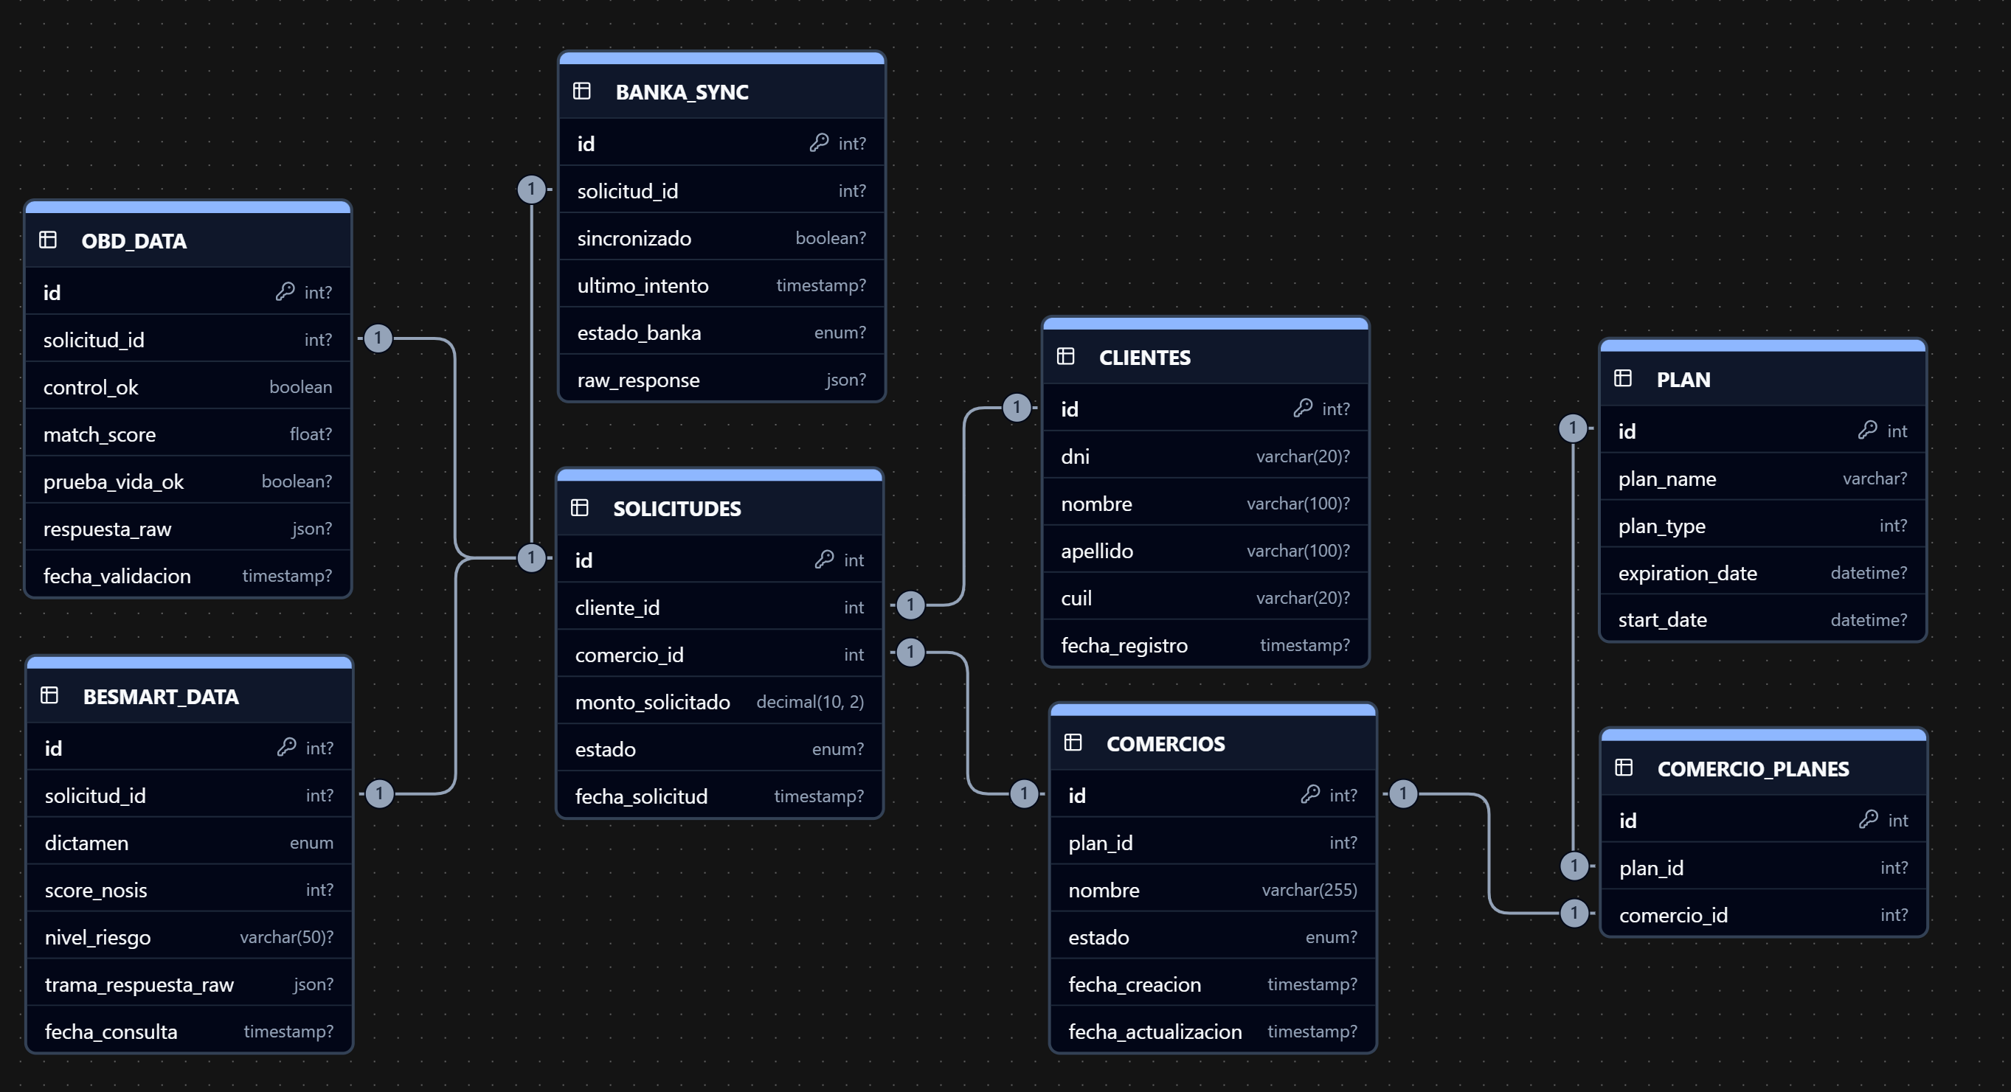Click the key icon in BESMART_DATA id row
This screenshot has width=2011, height=1092.
(x=286, y=747)
